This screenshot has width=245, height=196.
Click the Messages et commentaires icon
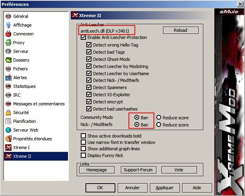point(8,104)
